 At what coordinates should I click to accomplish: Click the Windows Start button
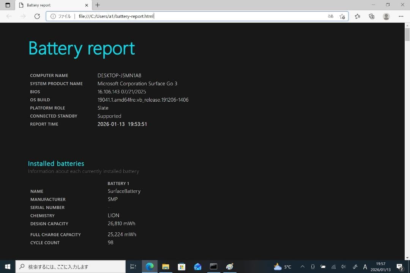[7, 267]
